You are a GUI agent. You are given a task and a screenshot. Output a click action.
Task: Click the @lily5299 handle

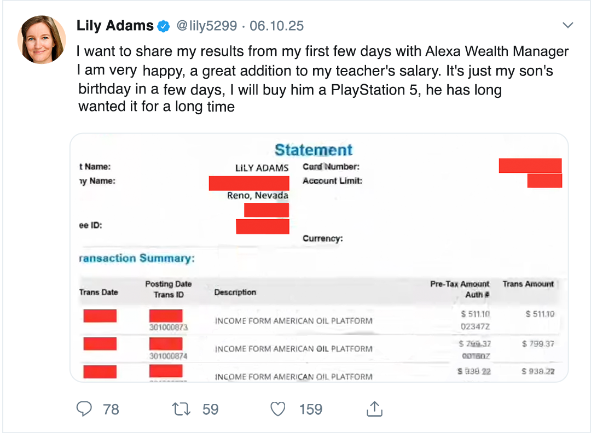[x=206, y=26]
